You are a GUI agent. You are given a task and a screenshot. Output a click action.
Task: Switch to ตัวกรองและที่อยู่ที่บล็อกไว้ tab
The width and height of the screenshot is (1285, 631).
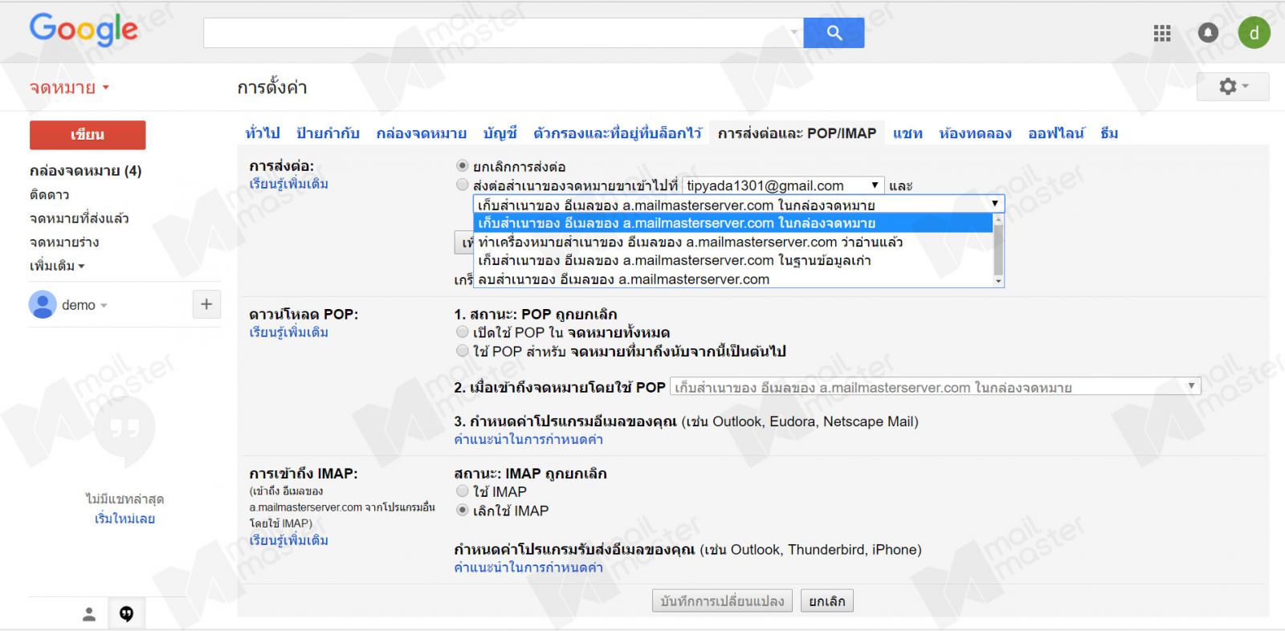618,133
